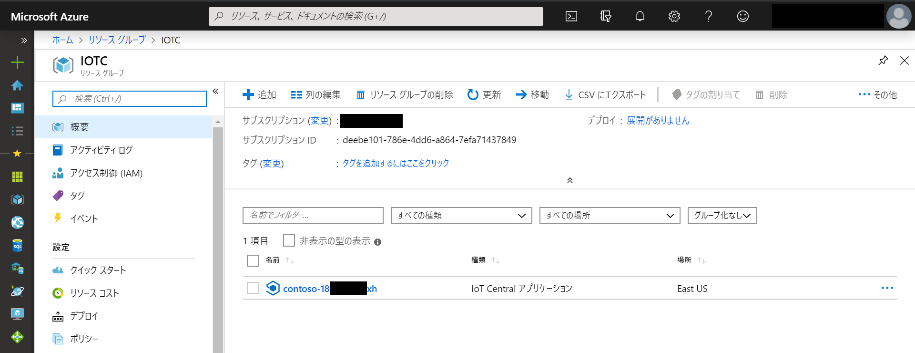Click リソース グループの削除 button

[x=405, y=94]
